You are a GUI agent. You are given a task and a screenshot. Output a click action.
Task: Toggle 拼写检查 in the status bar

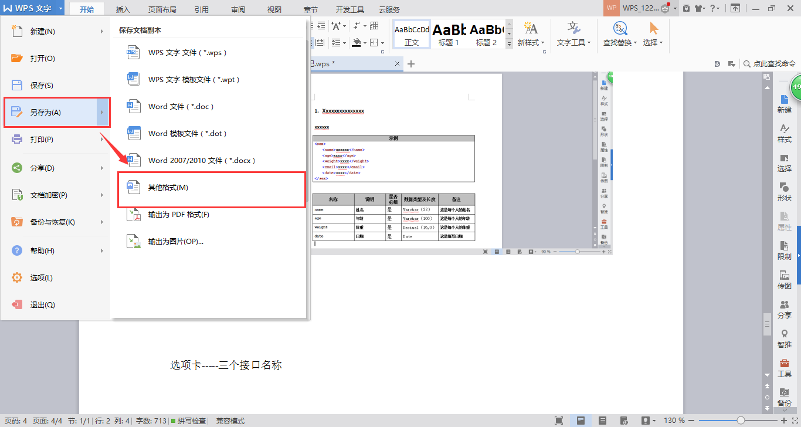point(189,421)
